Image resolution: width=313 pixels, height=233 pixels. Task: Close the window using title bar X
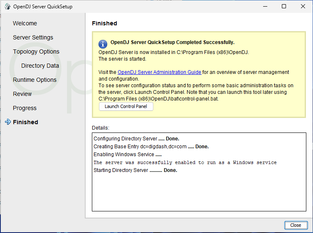(x=303, y=6)
